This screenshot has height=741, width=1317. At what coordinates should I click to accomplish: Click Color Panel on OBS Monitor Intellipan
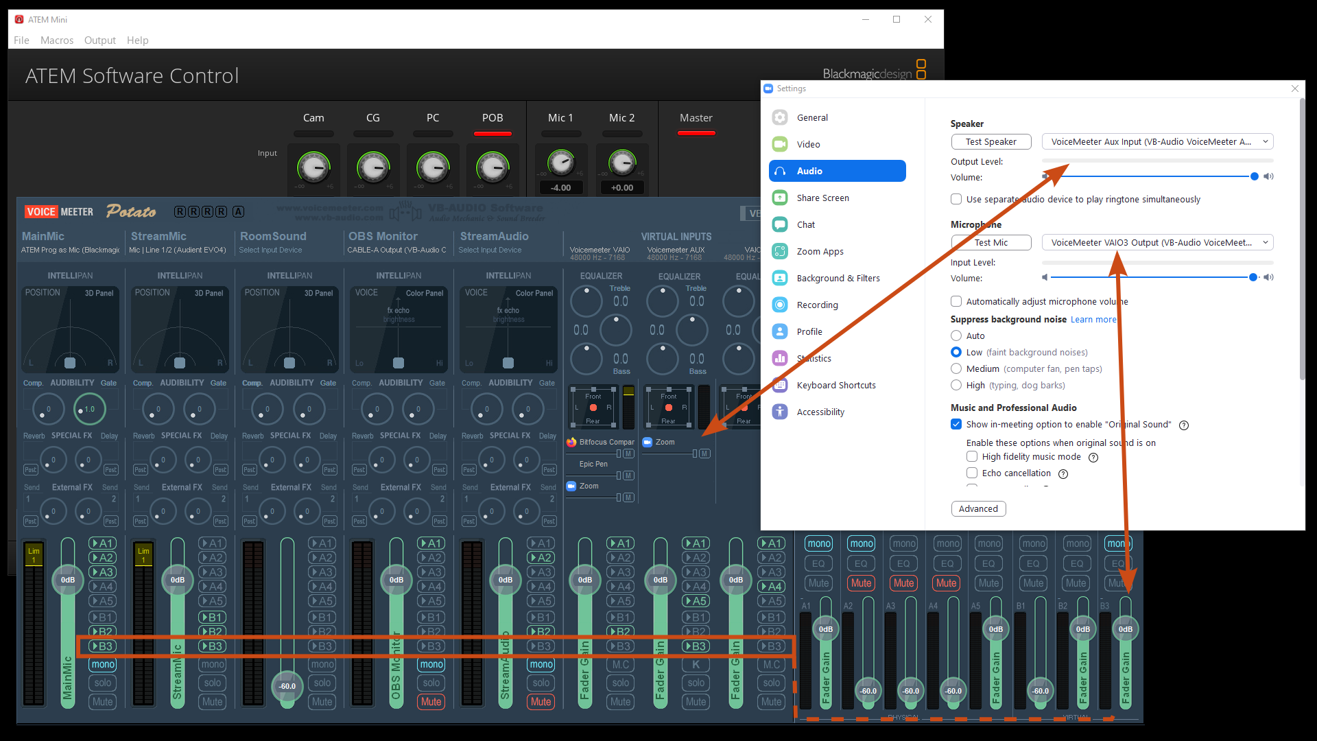click(425, 293)
